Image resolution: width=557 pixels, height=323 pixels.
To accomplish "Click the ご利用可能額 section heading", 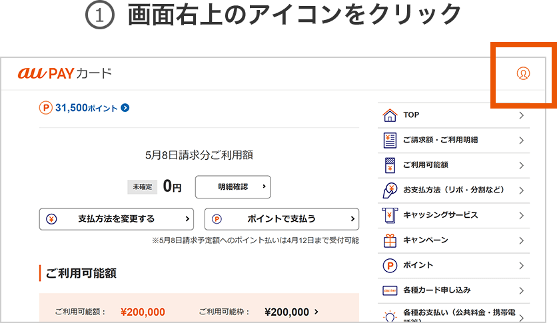I will coord(81,273).
